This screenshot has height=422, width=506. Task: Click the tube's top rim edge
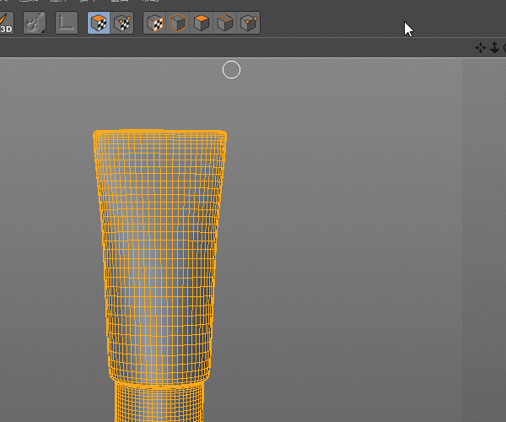coord(159,133)
